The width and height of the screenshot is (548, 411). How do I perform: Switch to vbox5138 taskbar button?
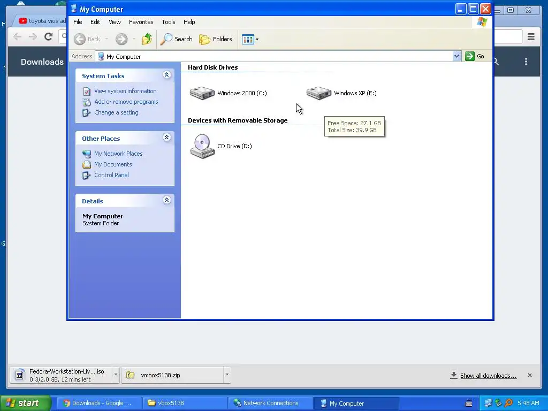pos(185,404)
